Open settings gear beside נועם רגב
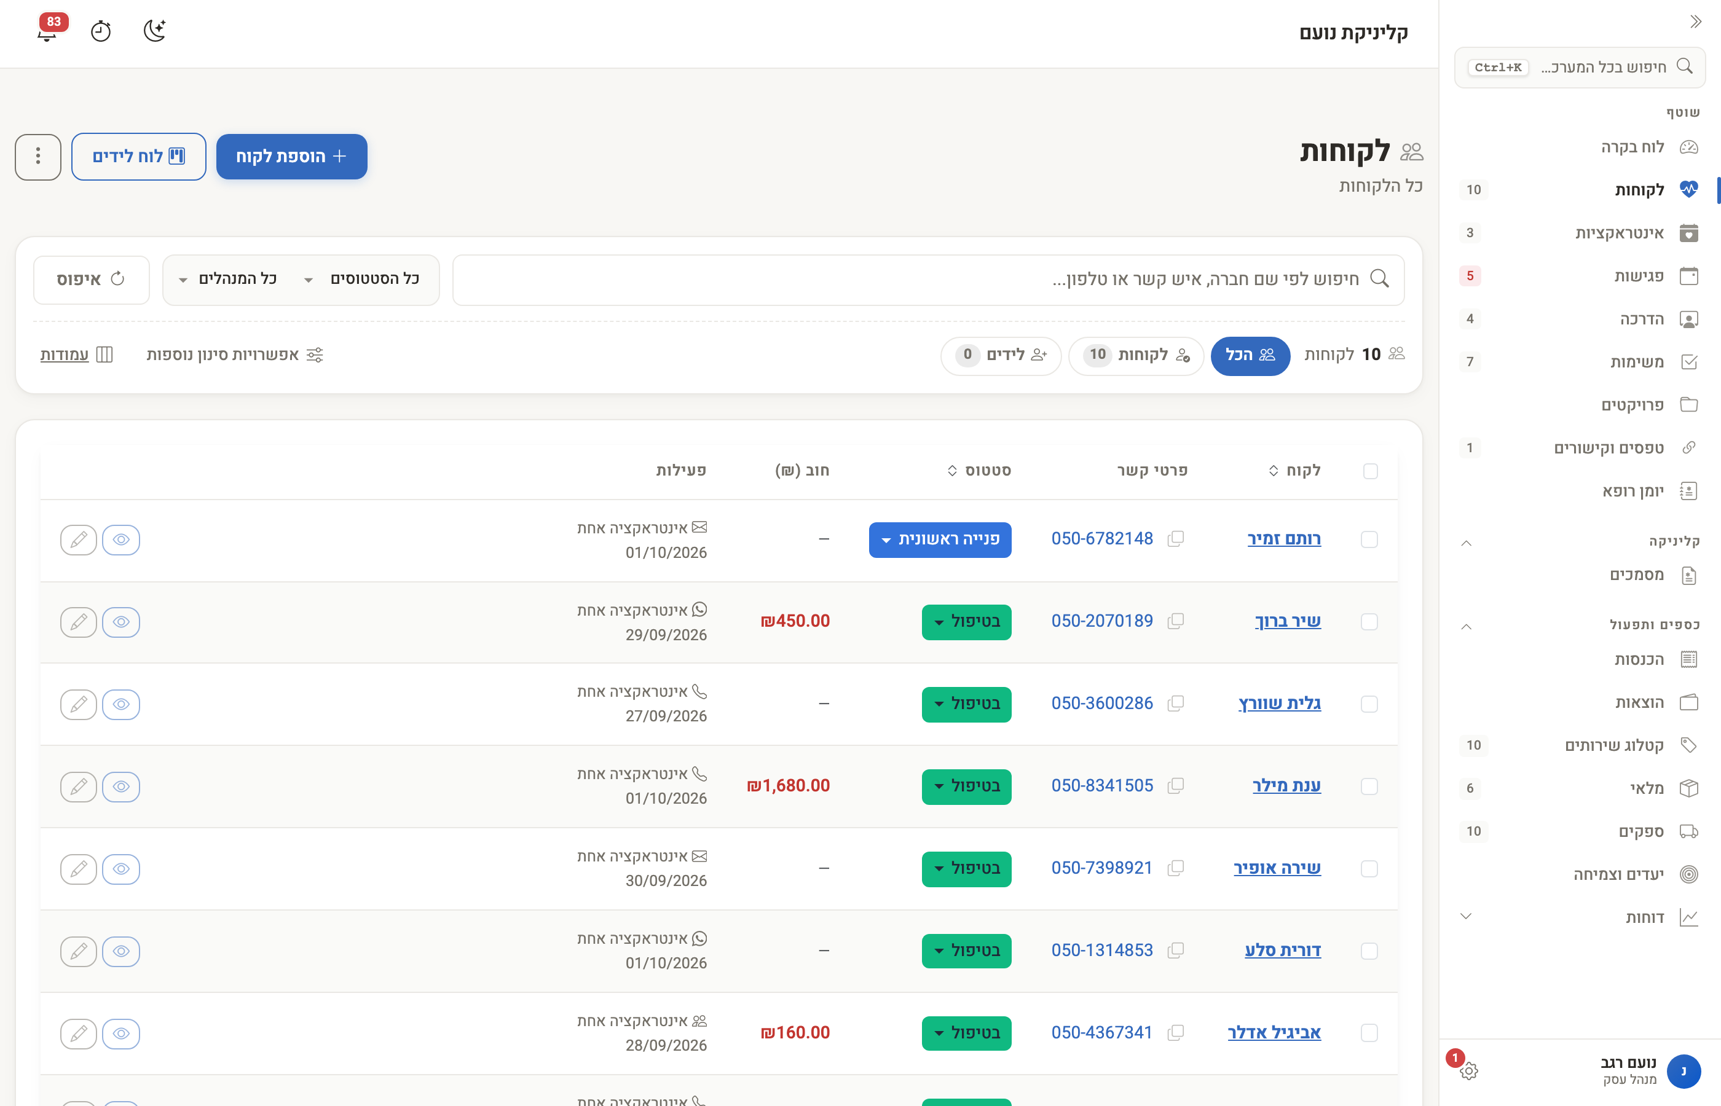Viewport: 1721px width, 1106px height. pos(1468,1071)
